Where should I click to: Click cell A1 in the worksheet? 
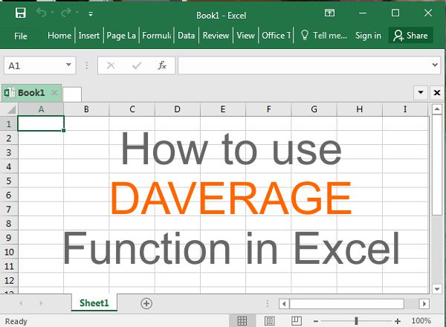click(41, 123)
